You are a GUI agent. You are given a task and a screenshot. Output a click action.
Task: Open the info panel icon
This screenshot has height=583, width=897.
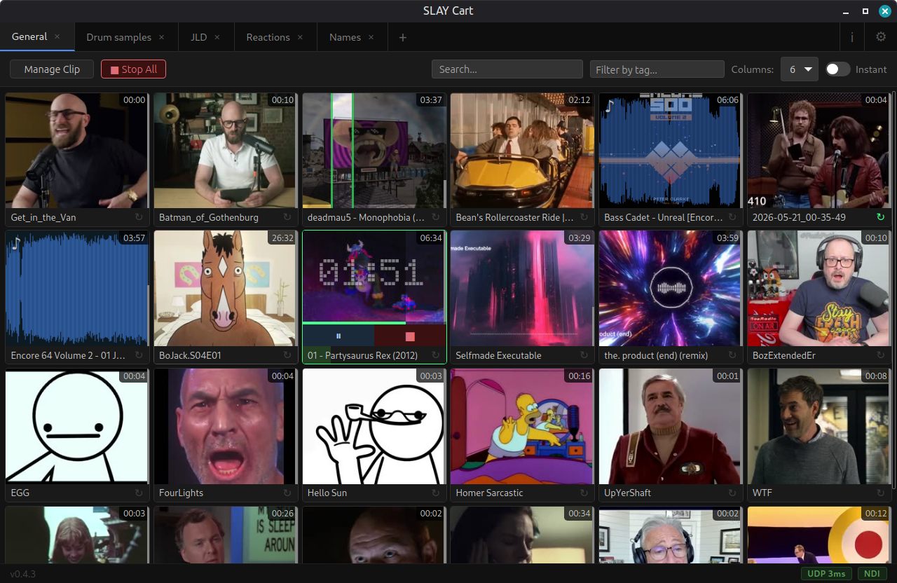click(x=852, y=37)
